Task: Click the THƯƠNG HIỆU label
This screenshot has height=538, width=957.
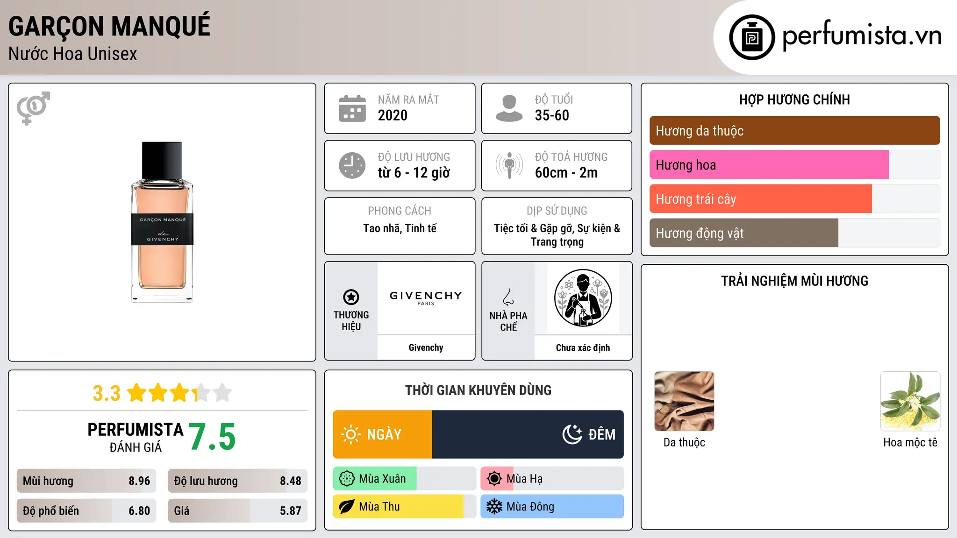Action: click(x=351, y=321)
